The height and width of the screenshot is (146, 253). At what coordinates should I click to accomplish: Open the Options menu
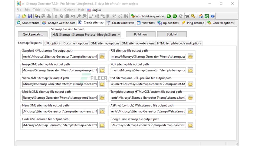(69, 10)
